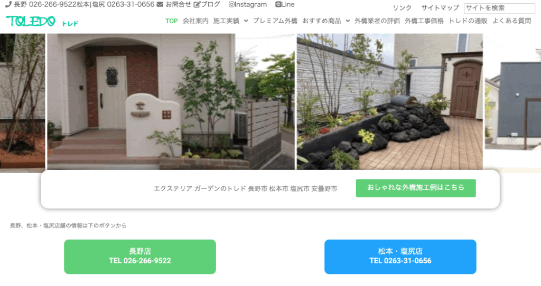Click the TOLEDO トレド logo
Viewport: 541px width, 286px height.
coord(42,21)
